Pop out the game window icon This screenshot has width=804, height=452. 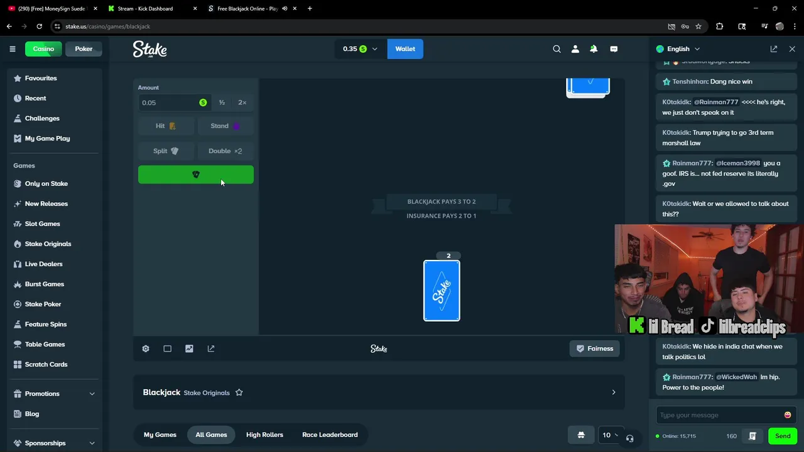pos(211,348)
